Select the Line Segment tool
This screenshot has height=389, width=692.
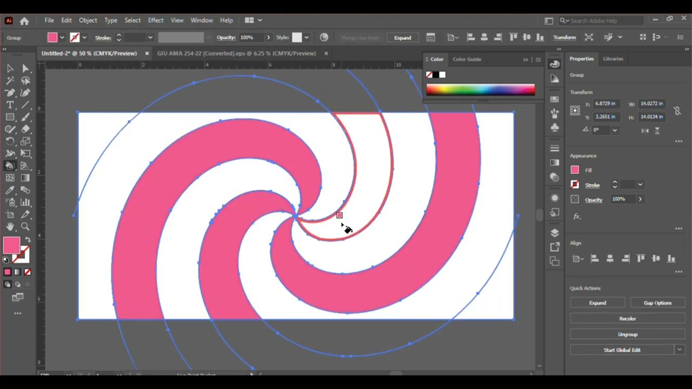pyautogui.click(x=25, y=105)
